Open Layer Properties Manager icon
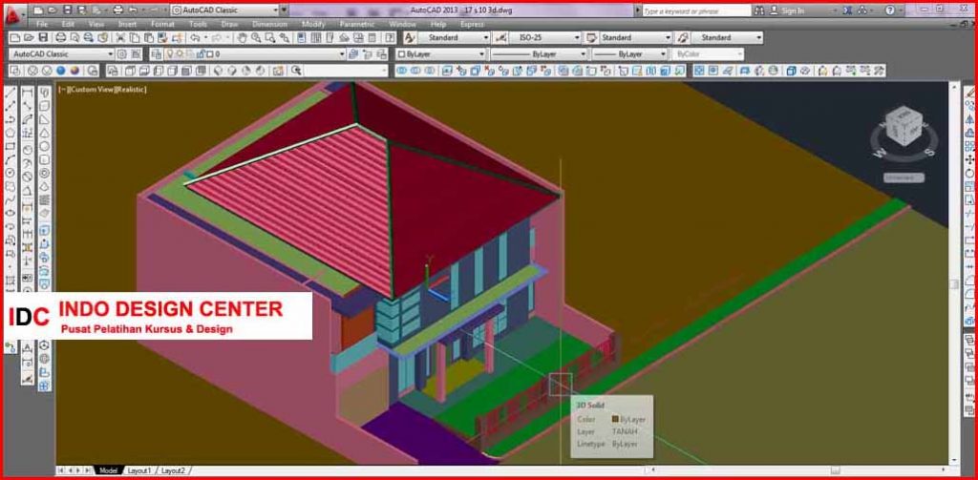The height and width of the screenshot is (480, 978). pyautogui.click(x=156, y=54)
